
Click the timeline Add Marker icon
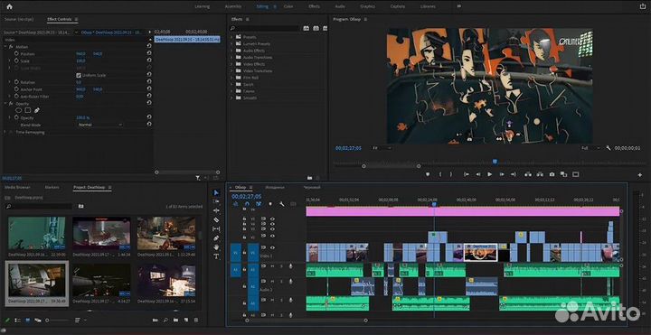pos(270,204)
